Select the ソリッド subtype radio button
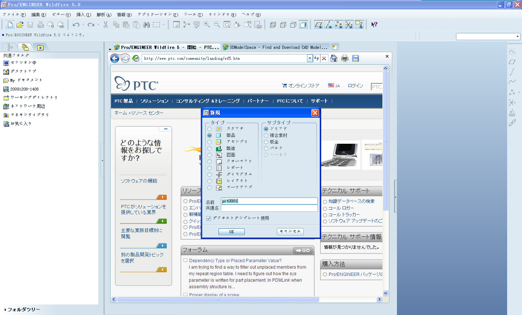 click(266, 129)
